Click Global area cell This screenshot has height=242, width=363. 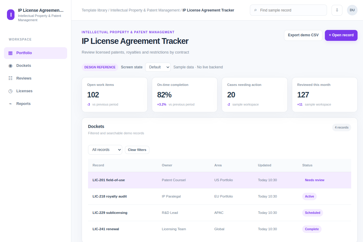[x=219, y=229]
